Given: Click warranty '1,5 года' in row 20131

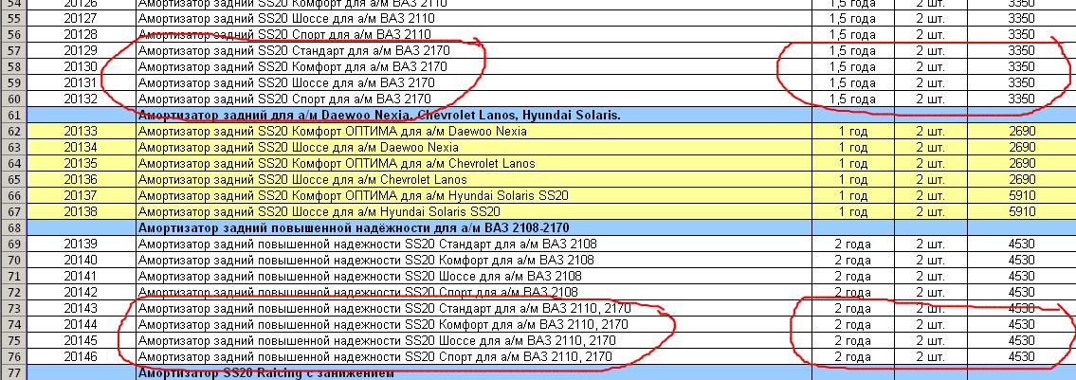Looking at the screenshot, I should click(853, 83).
